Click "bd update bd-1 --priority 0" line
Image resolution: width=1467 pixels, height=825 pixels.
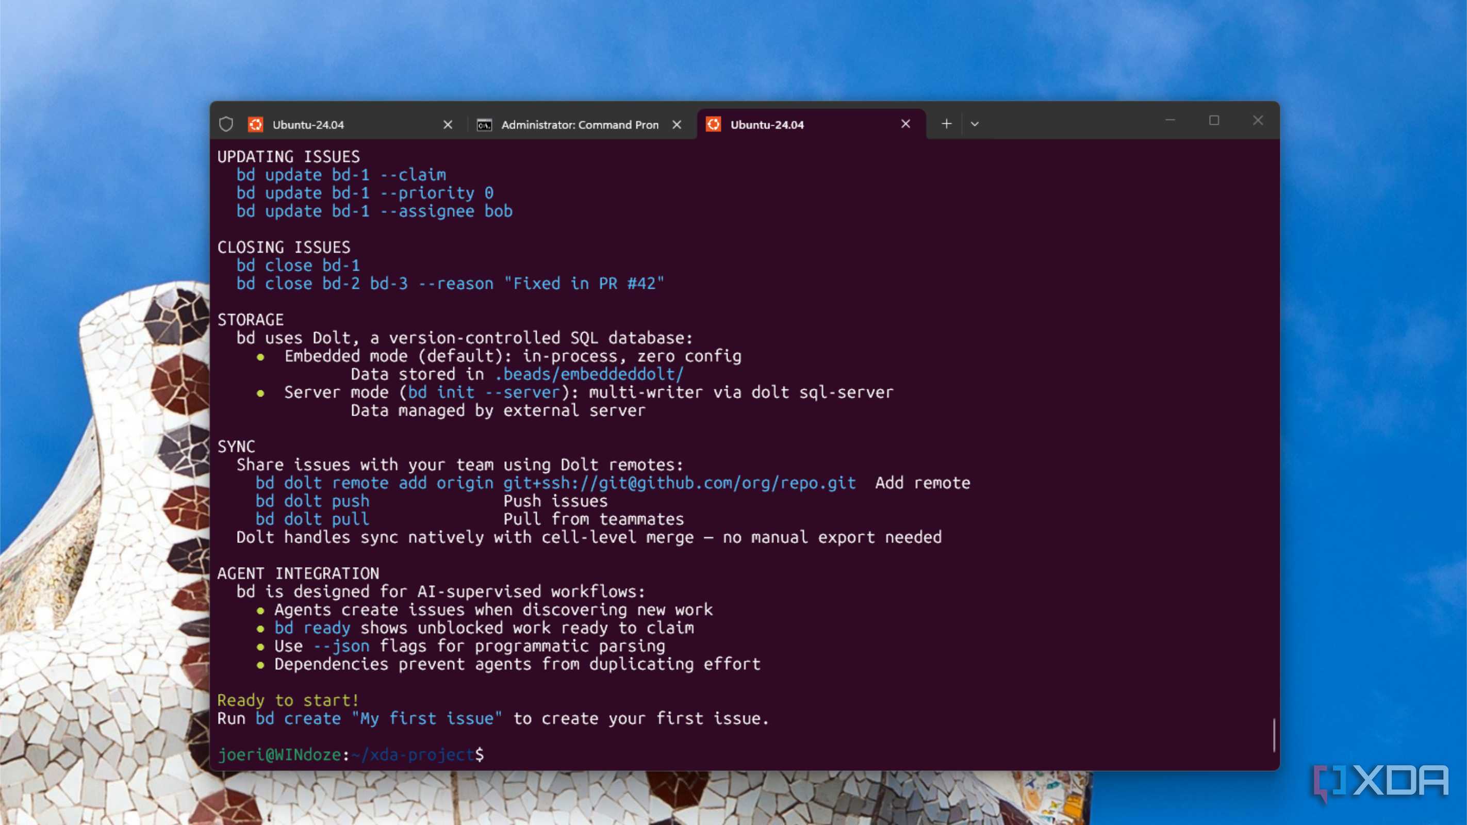[x=365, y=193]
